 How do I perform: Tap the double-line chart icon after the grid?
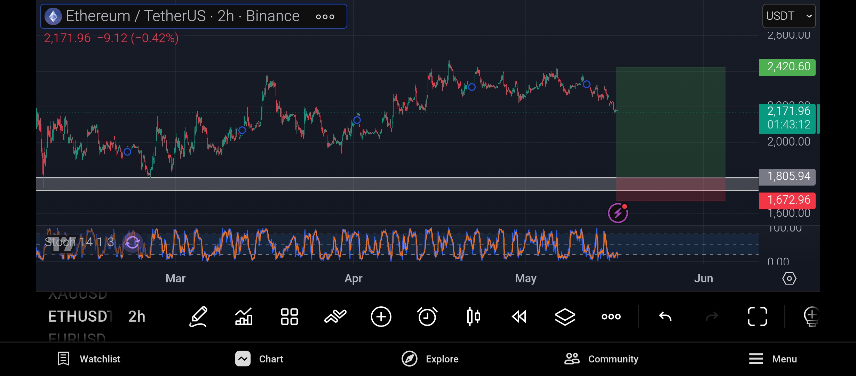tap(335, 316)
